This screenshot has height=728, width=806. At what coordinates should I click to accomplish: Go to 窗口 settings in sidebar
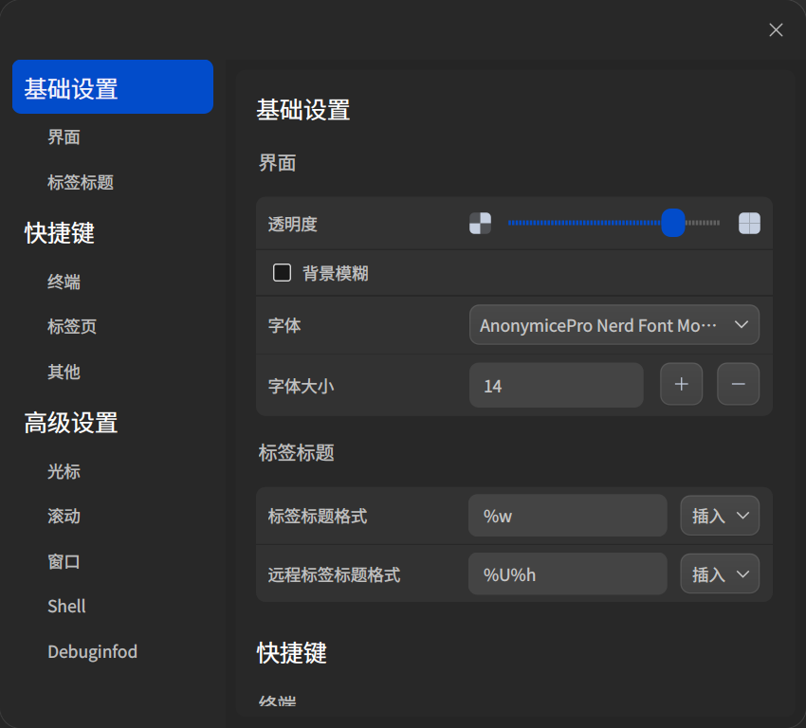pyautogui.click(x=64, y=561)
